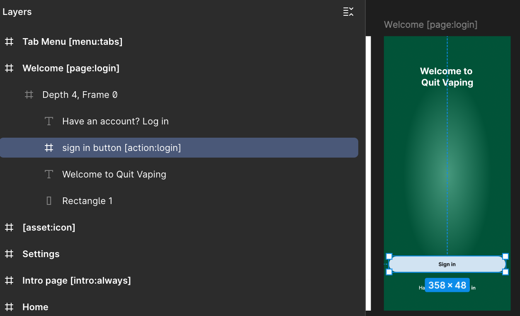Click frame icon beside Tab Menu layer
520x316 pixels.
(9, 41)
